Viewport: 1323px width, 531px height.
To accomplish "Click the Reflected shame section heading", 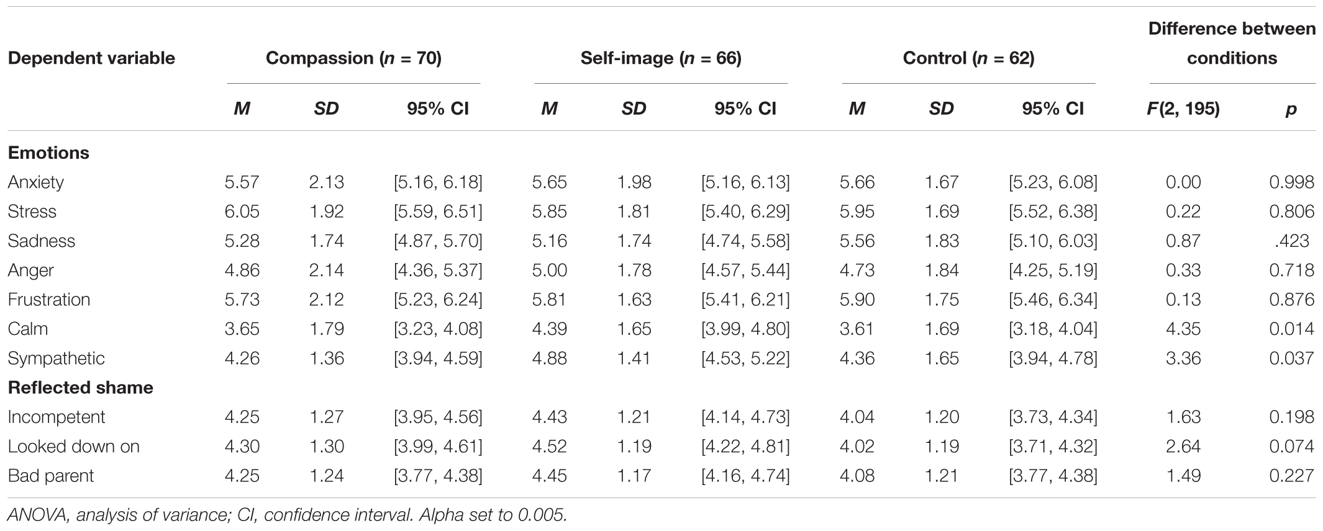I will click(81, 388).
